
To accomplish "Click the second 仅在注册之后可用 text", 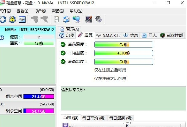I will (x=110, y=79).
